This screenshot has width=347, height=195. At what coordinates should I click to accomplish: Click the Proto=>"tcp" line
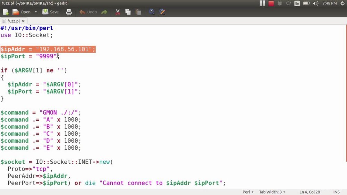point(30,169)
